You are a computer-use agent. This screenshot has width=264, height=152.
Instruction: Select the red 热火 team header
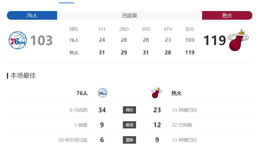click(227, 16)
